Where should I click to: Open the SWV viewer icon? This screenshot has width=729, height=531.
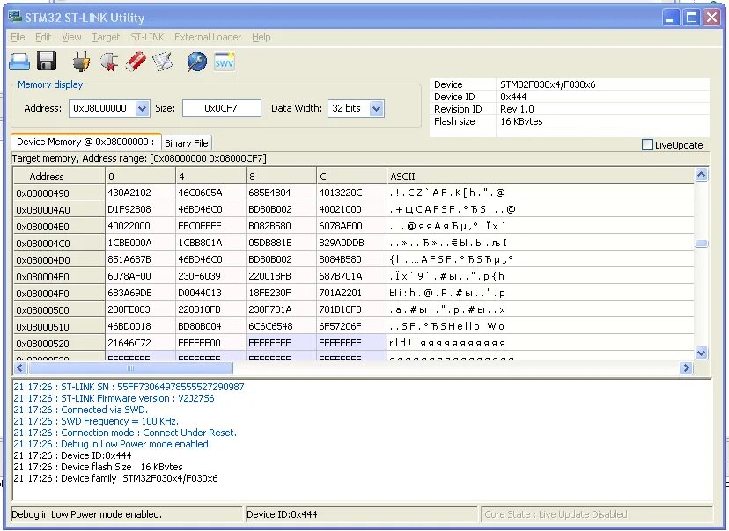click(x=225, y=62)
